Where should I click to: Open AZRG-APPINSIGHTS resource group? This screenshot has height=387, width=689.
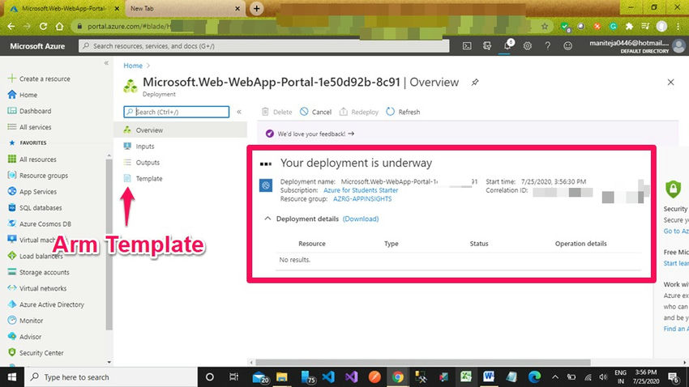[x=362, y=199]
